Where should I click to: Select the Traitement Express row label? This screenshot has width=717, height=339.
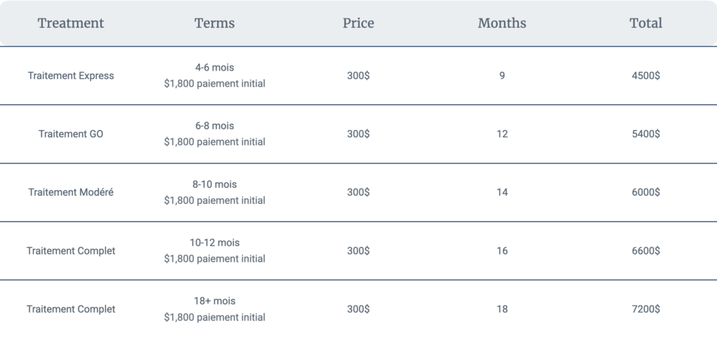click(x=71, y=75)
